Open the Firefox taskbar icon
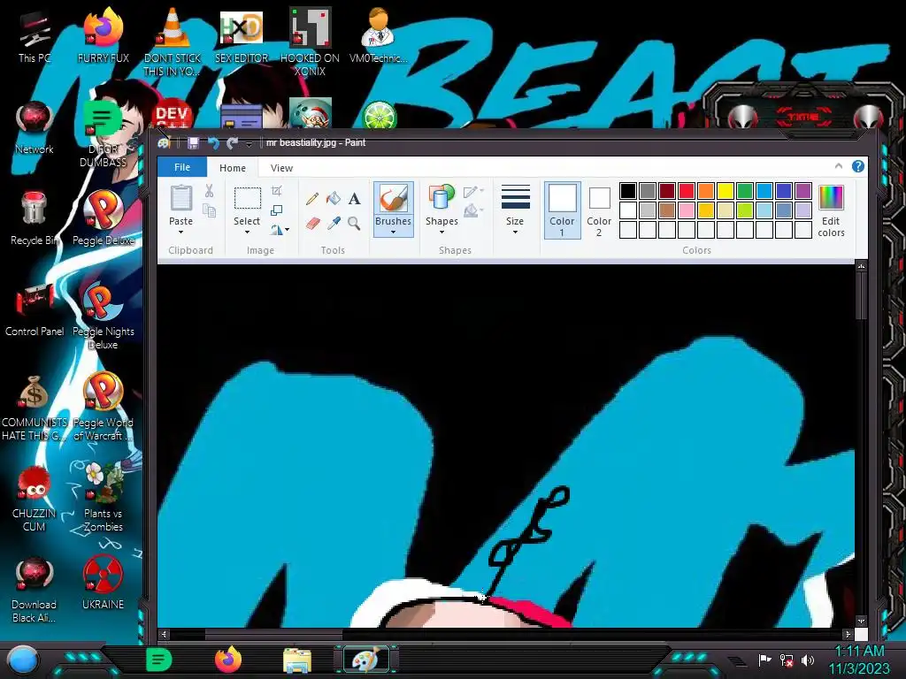Viewport: 906px width, 679px height. [228, 659]
